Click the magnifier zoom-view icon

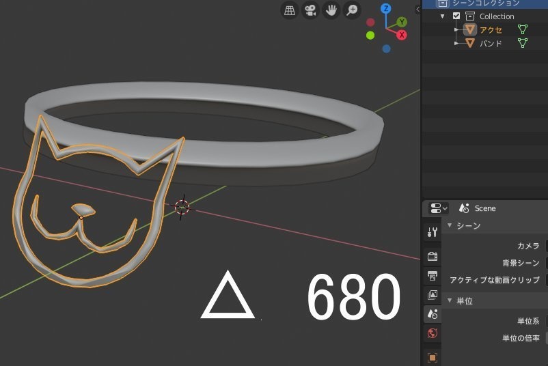(352, 10)
